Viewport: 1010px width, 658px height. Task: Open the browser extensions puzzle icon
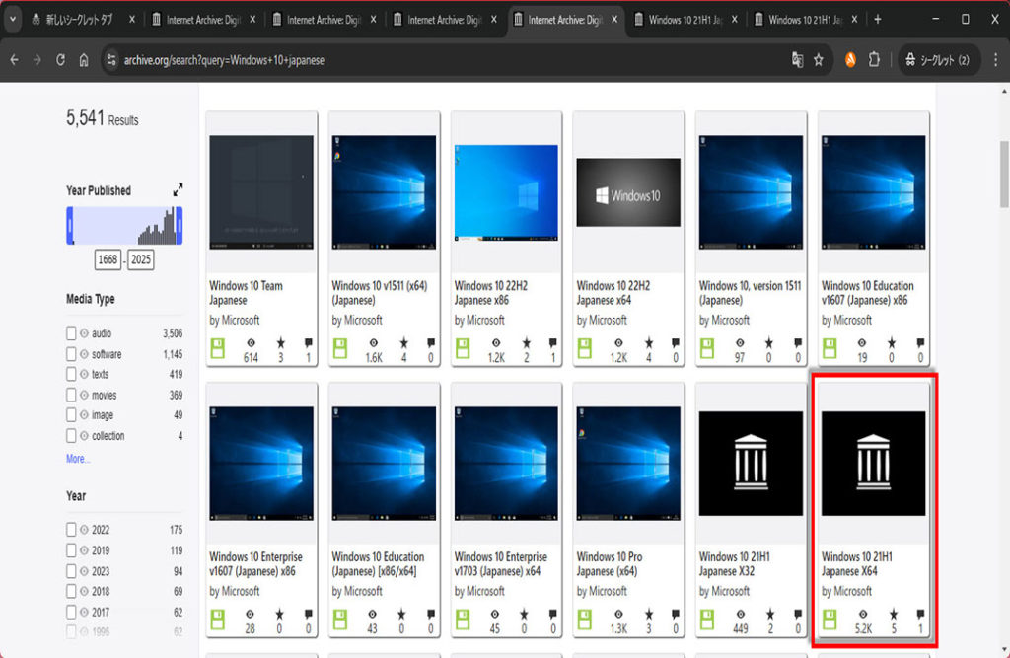(874, 60)
